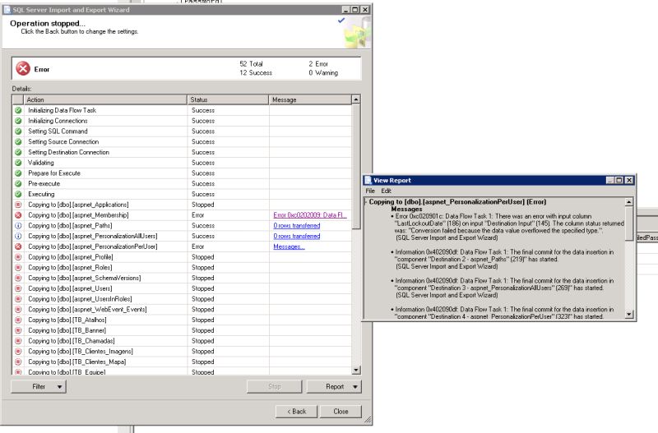Open the Report dropdown button
This screenshot has height=433, width=658.
coord(334,386)
